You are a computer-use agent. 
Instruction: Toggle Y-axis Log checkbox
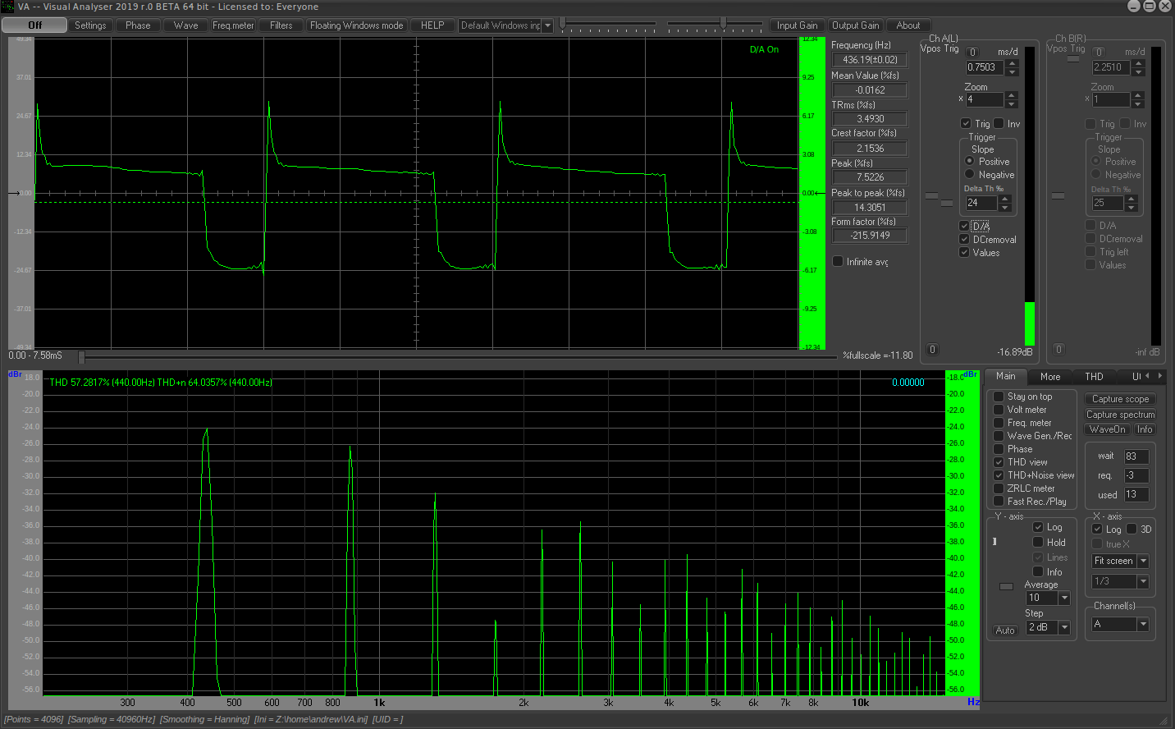pyautogui.click(x=1038, y=527)
